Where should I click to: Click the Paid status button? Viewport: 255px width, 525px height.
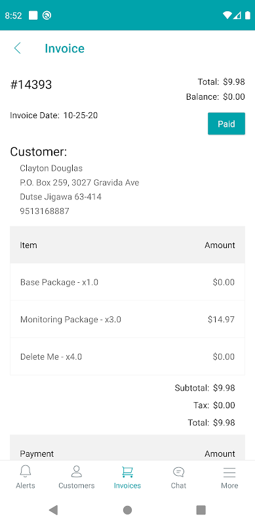(226, 123)
